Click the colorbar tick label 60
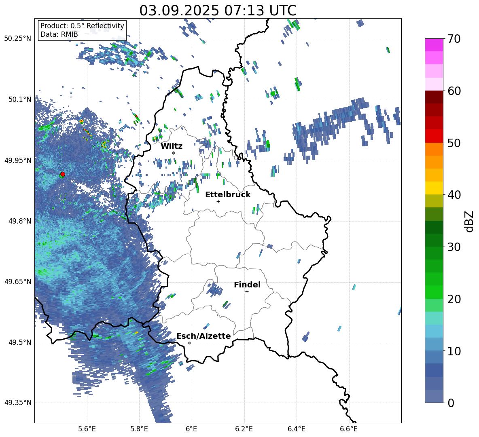The height and width of the screenshot is (437, 479). (x=454, y=91)
